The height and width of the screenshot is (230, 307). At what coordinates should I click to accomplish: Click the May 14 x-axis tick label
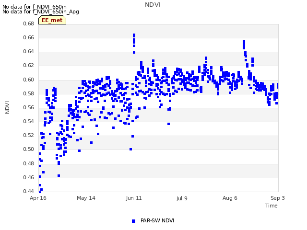pos(86,198)
